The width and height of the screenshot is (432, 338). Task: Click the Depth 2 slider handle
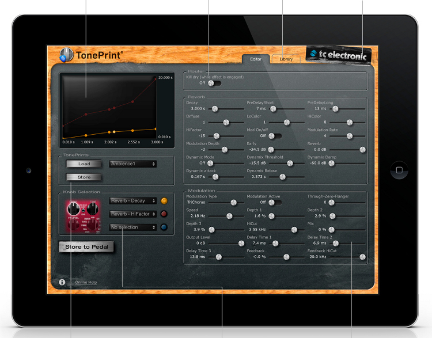[332, 217]
